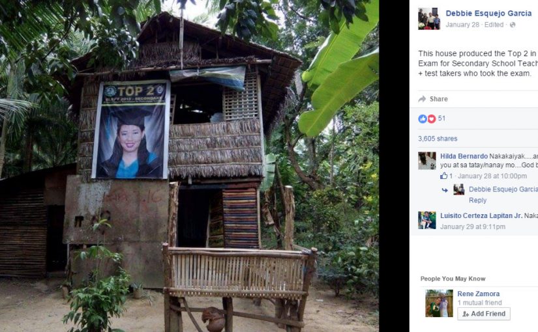Click the Share arrow icon
The image size is (538, 332).
pyautogui.click(x=422, y=99)
